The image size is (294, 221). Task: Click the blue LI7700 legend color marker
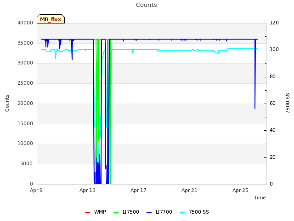tap(149, 213)
